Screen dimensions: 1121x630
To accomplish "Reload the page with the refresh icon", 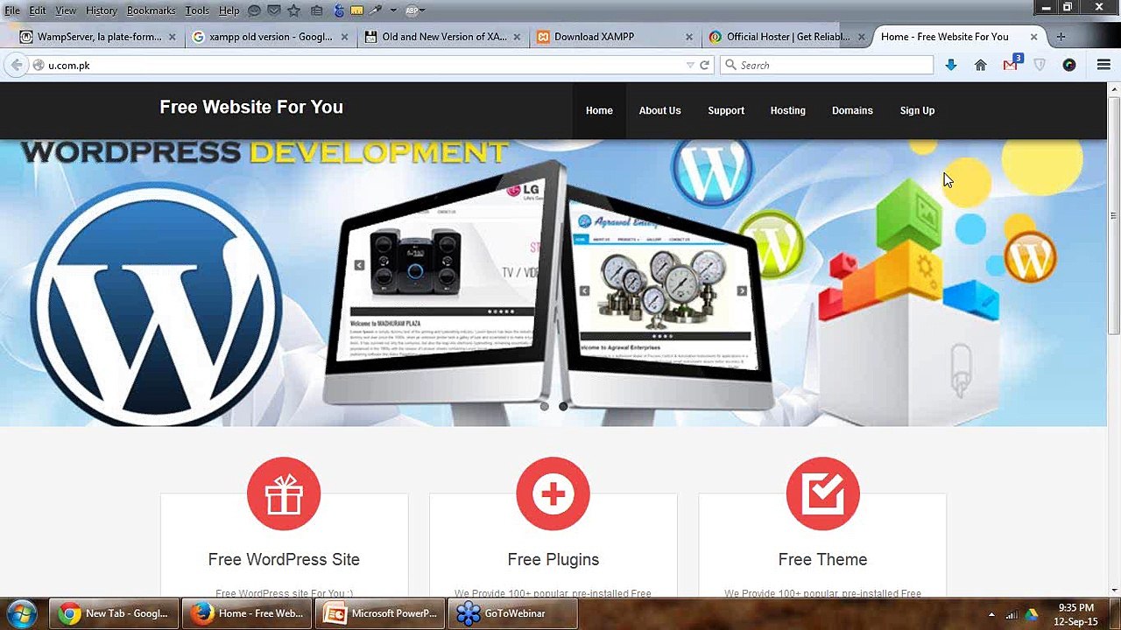I will (x=704, y=65).
